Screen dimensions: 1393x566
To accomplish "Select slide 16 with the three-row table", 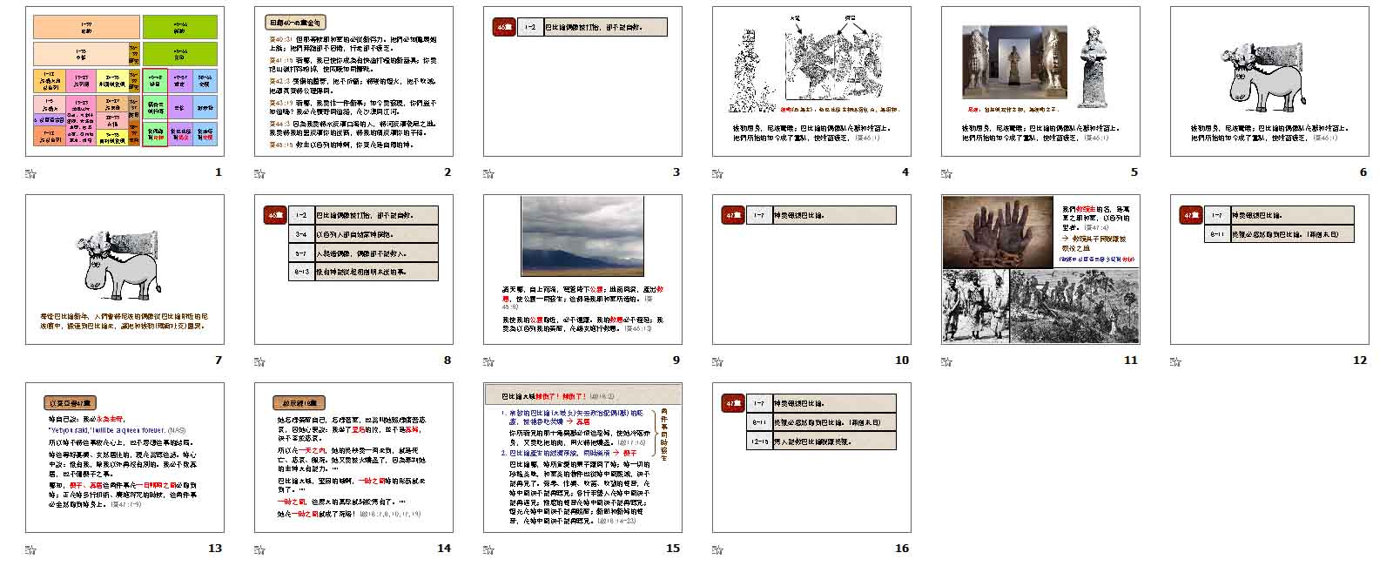I will [811, 457].
